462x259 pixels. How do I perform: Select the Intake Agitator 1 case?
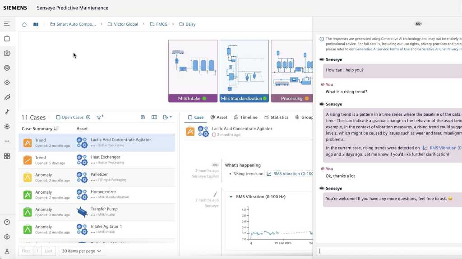coord(97,230)
